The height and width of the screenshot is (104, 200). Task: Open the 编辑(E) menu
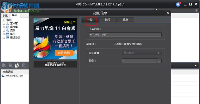(x=18, y=11)
